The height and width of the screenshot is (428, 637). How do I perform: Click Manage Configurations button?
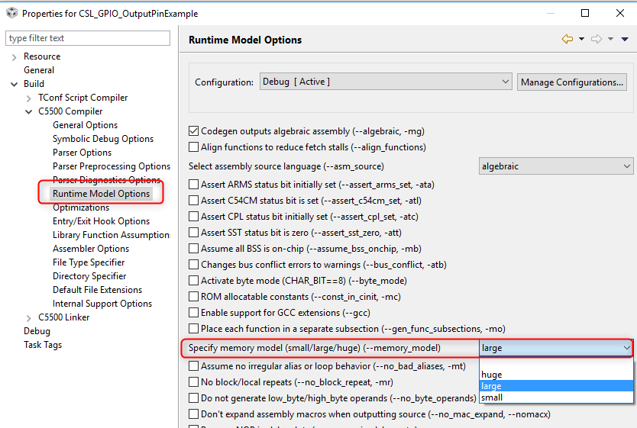(x=572, y=82)
